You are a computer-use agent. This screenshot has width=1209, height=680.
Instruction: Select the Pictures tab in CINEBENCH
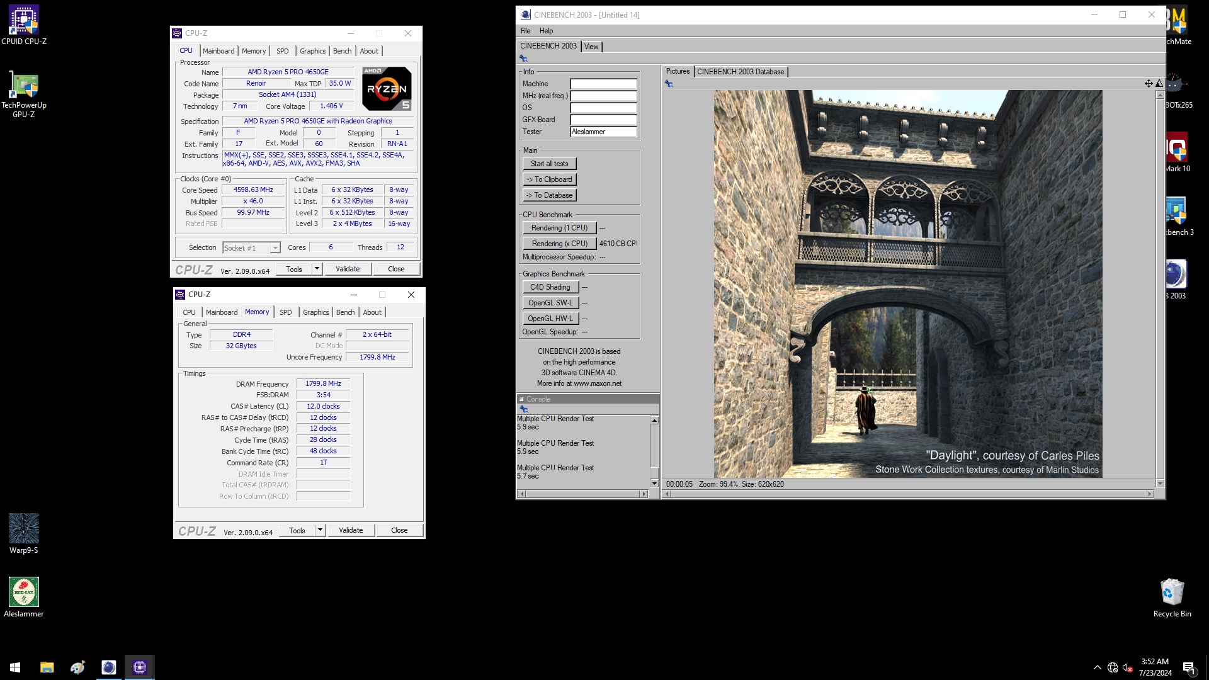pyautogui.click(x=678, y=71)
